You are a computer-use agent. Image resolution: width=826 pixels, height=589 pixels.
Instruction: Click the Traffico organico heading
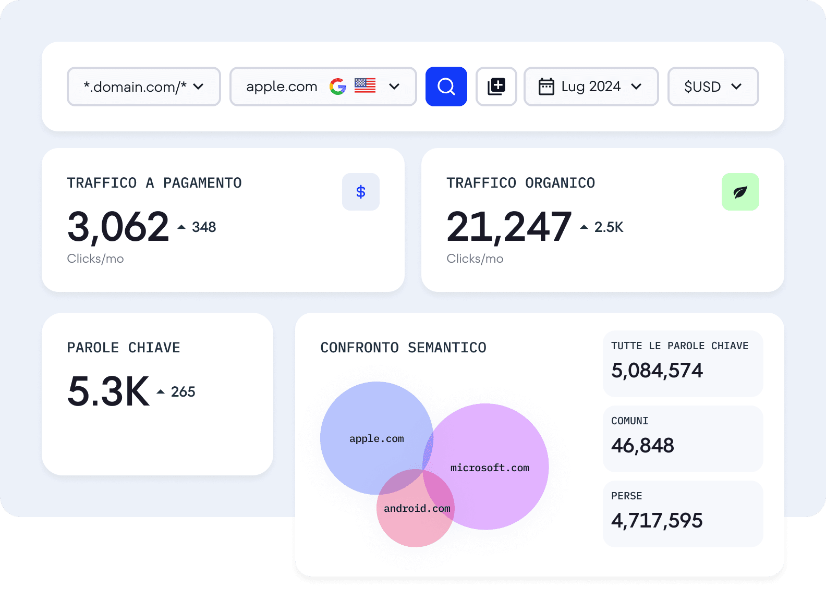[521, 183]
